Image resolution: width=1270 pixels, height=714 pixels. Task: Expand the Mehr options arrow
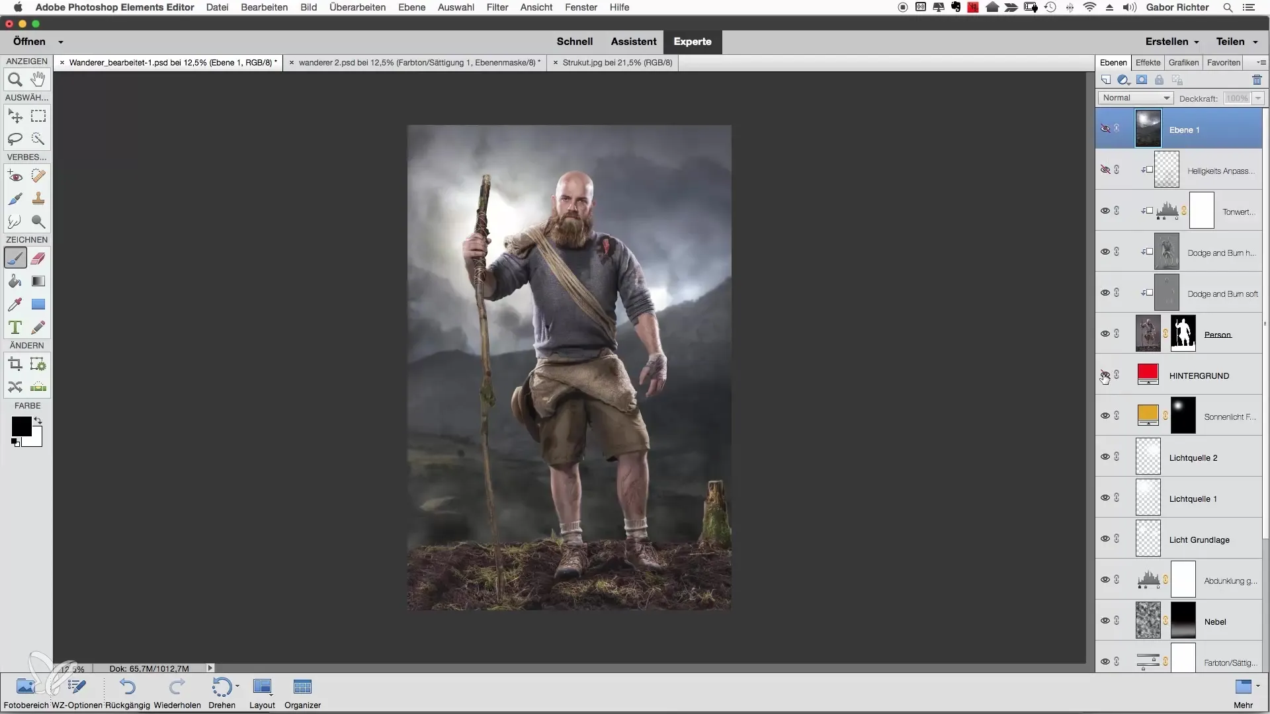(x=1257, y=686)
